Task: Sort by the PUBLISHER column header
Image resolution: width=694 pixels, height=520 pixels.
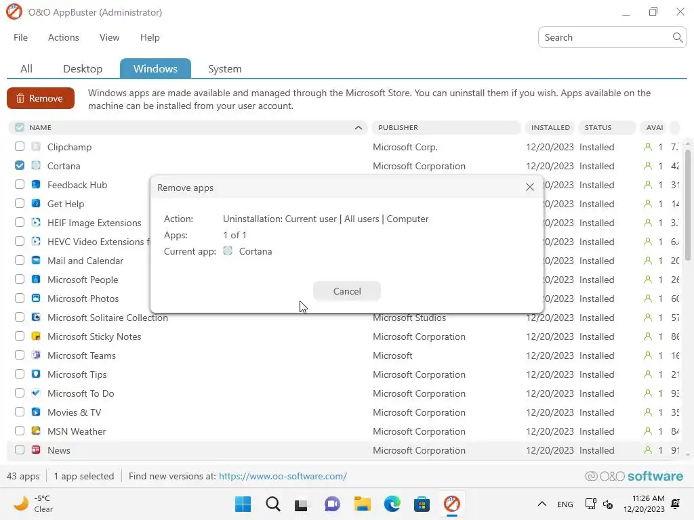Action: pyautogui.click(x=446, y=127)
